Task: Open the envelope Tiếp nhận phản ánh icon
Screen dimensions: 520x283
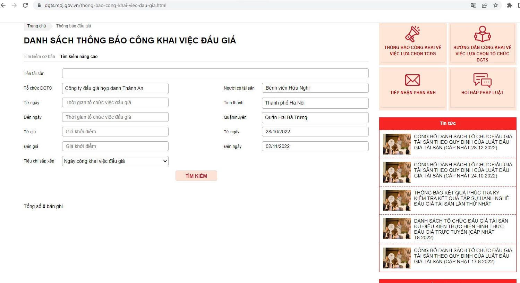Action: tap(412, 80)
